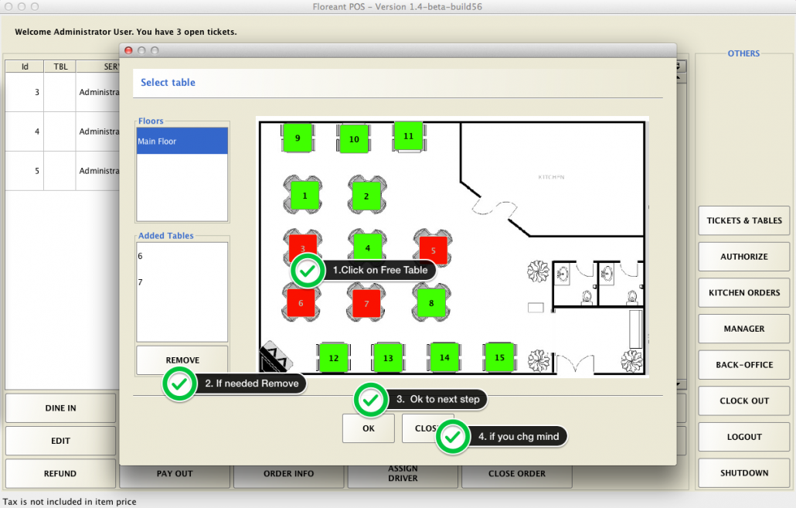Viewport: 796px width, 508px height.
Task: Open BACK-OFFICE
Action: point(744,365)
